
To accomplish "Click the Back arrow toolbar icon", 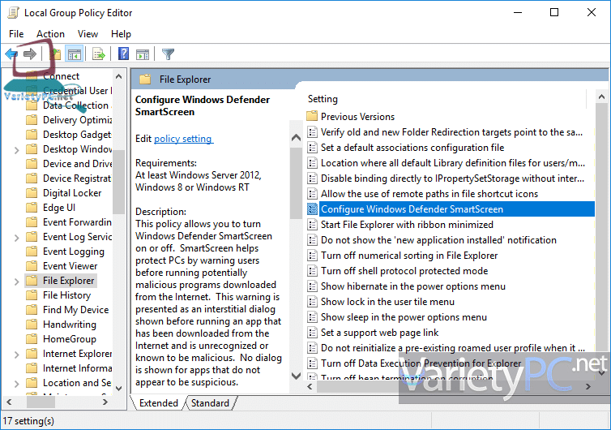I will tap(11, 54).
